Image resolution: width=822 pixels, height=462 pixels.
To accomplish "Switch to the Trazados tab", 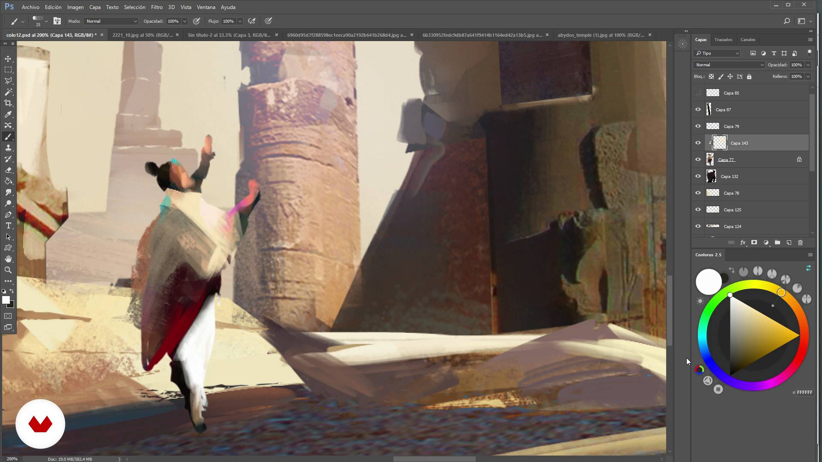I will click(723, 39).
